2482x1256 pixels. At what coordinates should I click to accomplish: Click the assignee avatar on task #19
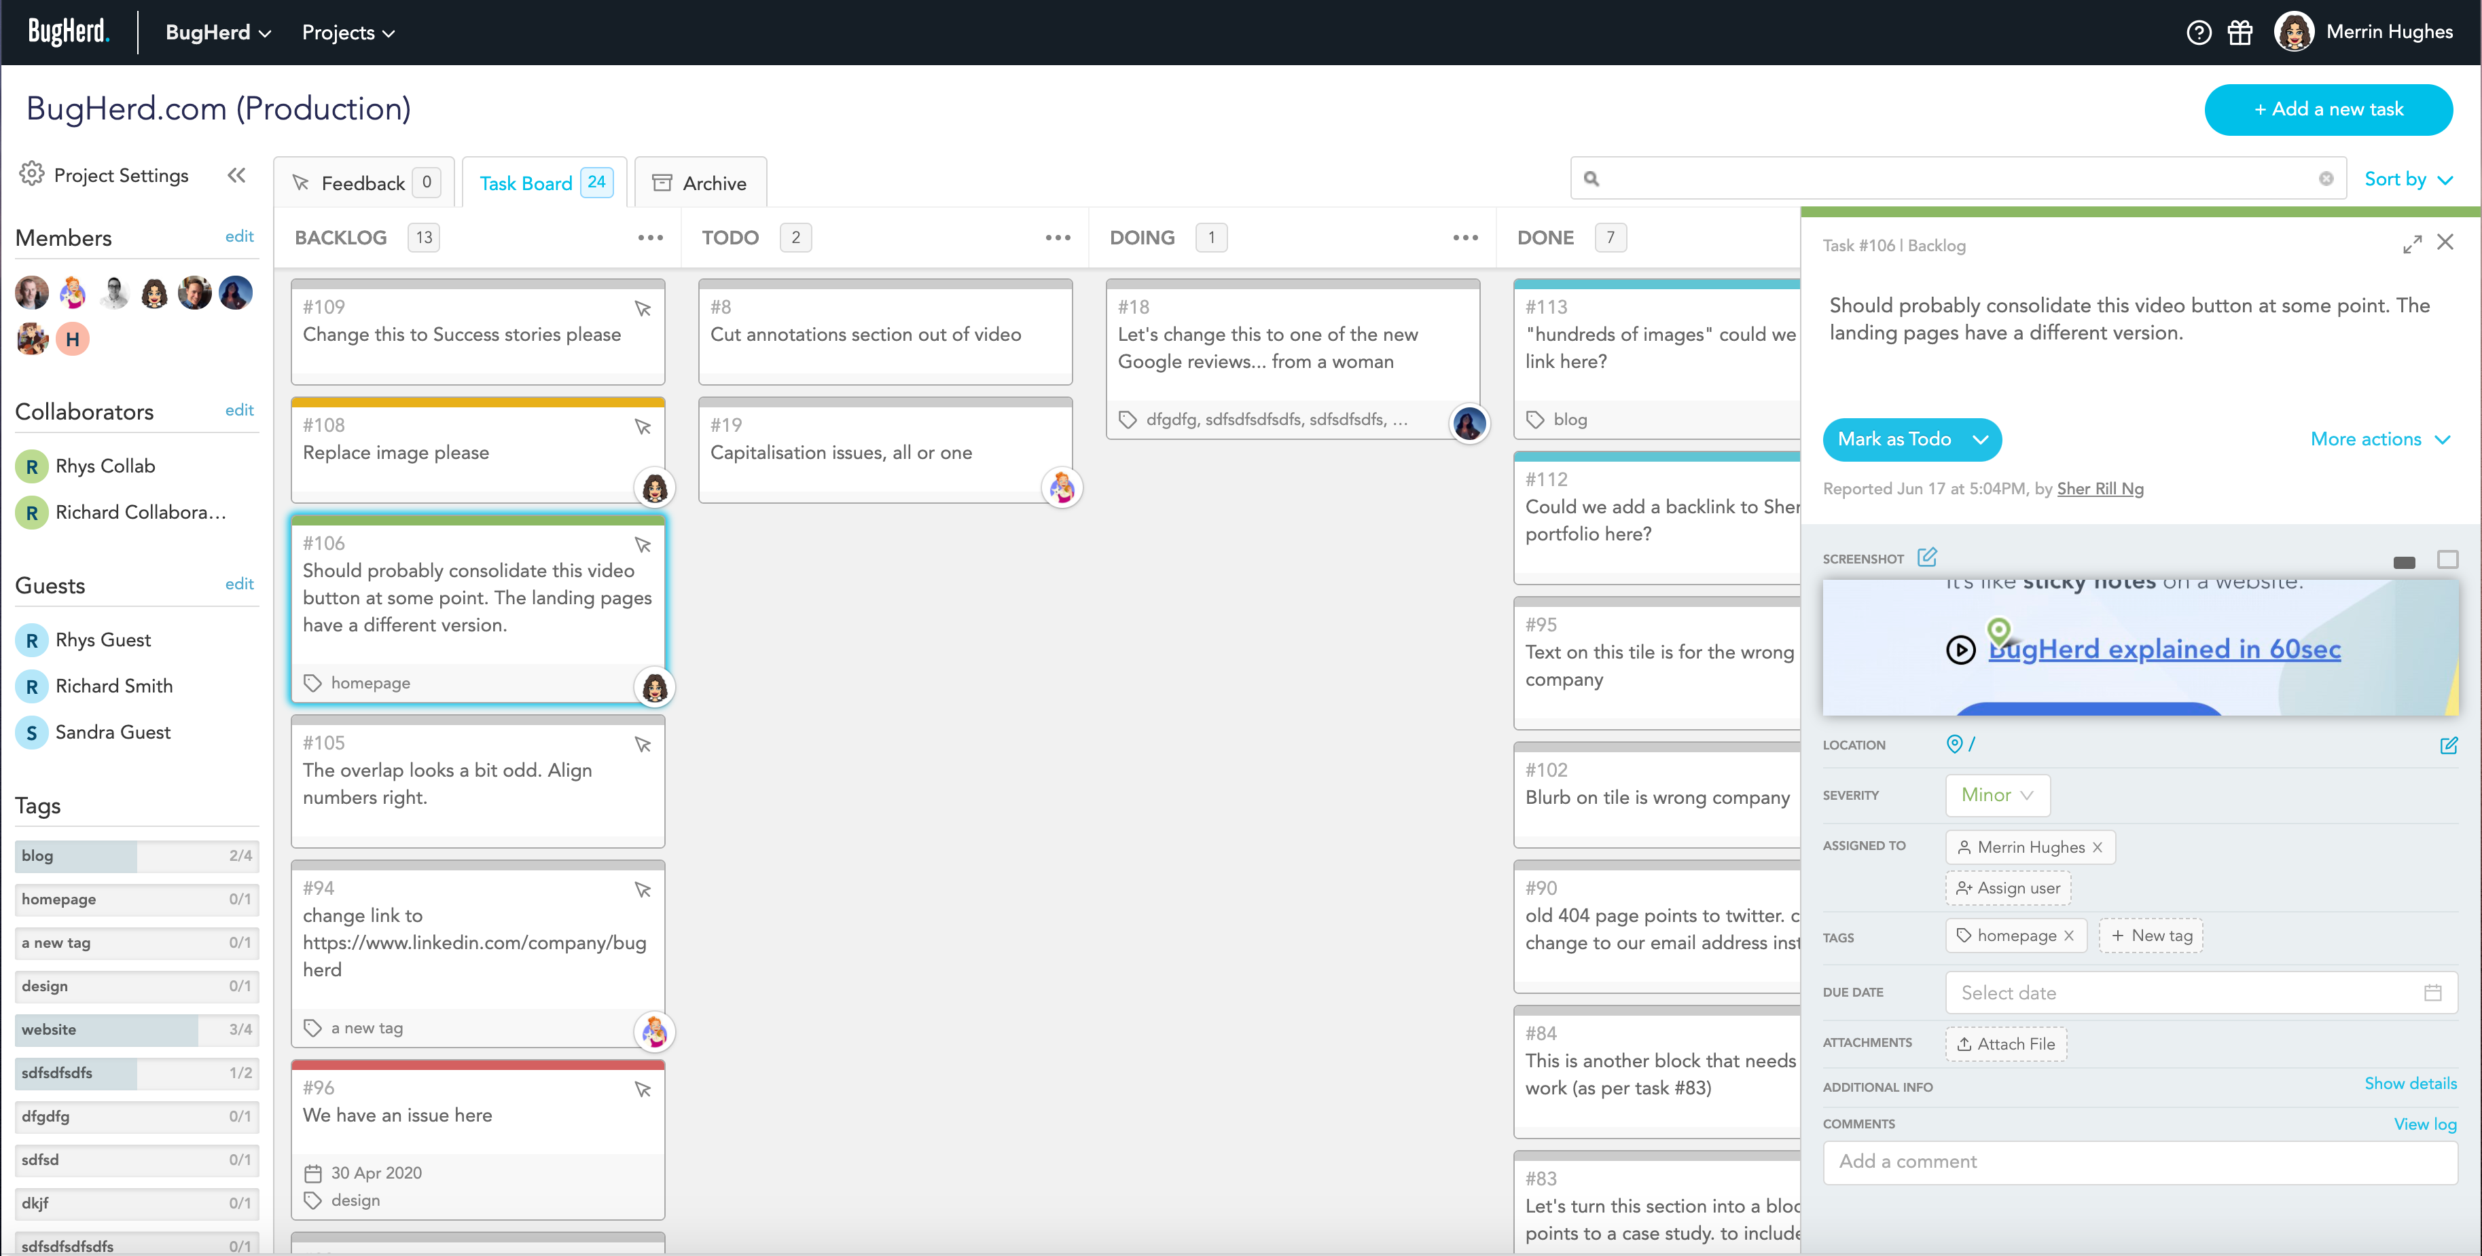pyautogui.click(x=1062, y=488)
